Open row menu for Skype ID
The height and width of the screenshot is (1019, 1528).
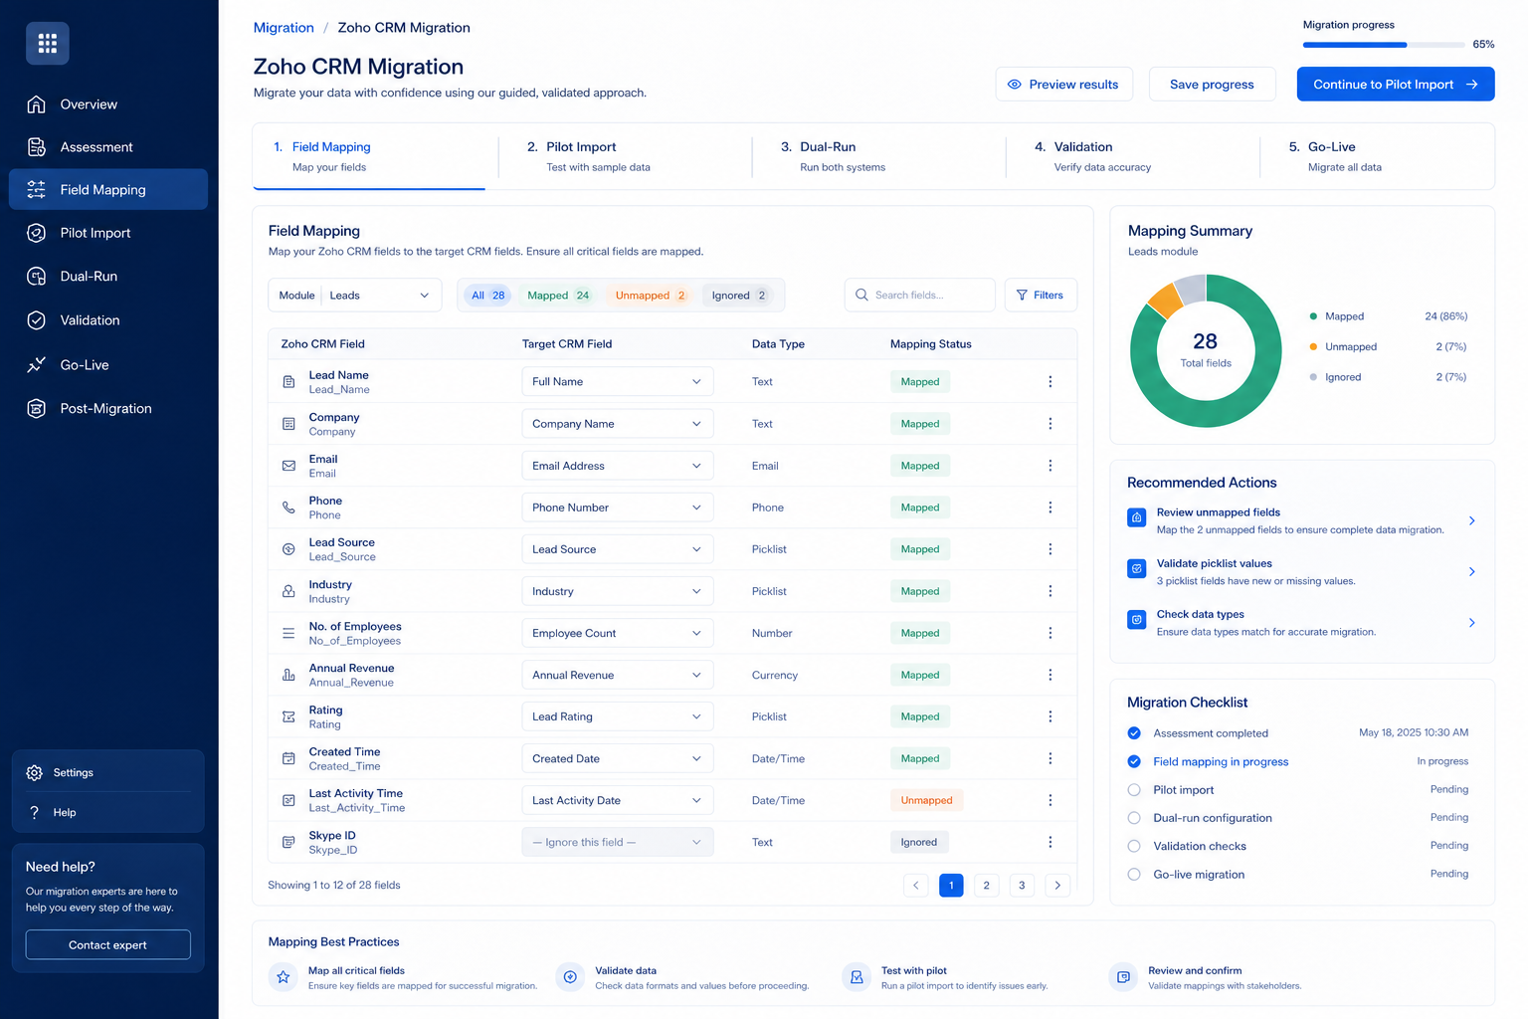click(x=1050, y=842)
